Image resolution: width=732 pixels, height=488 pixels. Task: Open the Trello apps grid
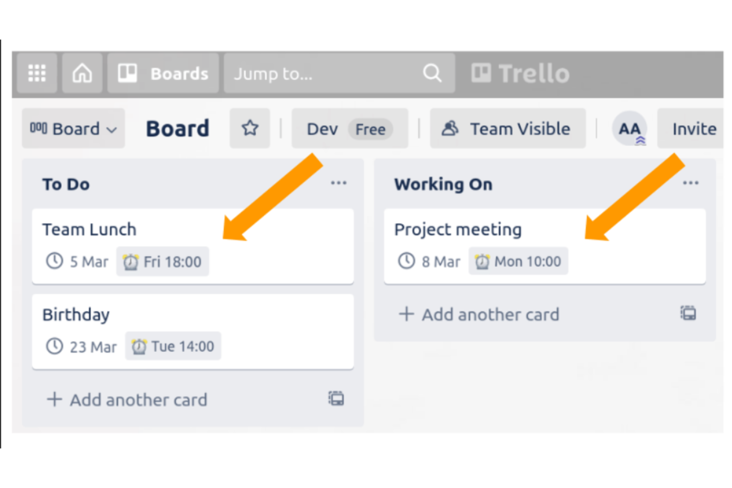pos(36,73)
